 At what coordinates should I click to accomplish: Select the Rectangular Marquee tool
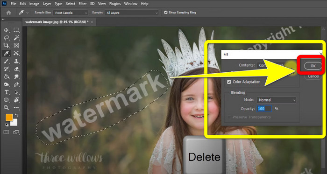16,30
